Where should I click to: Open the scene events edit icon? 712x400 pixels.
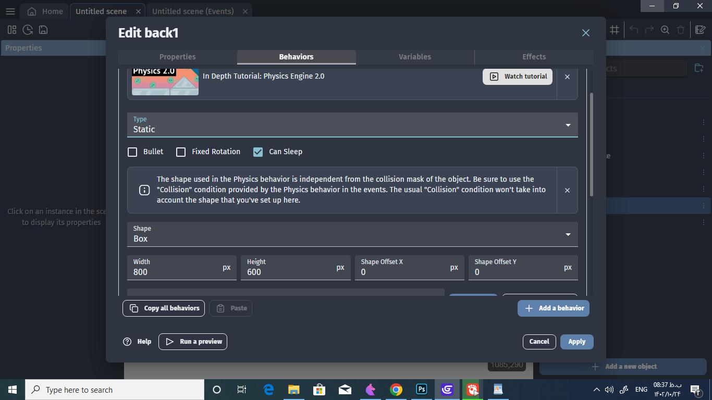701,30
